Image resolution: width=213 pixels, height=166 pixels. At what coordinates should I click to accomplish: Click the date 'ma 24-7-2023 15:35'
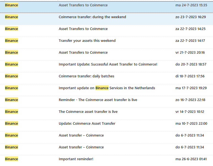tap(191, 5)
